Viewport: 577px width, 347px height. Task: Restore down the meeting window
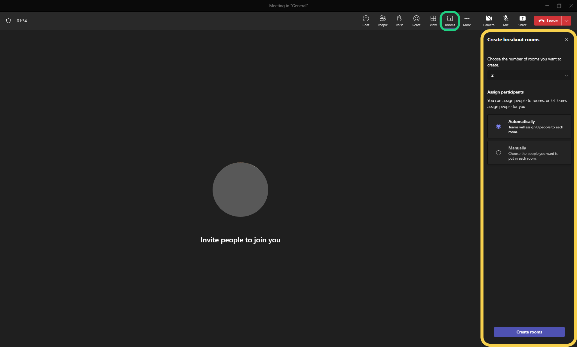(x=559, y=6)
